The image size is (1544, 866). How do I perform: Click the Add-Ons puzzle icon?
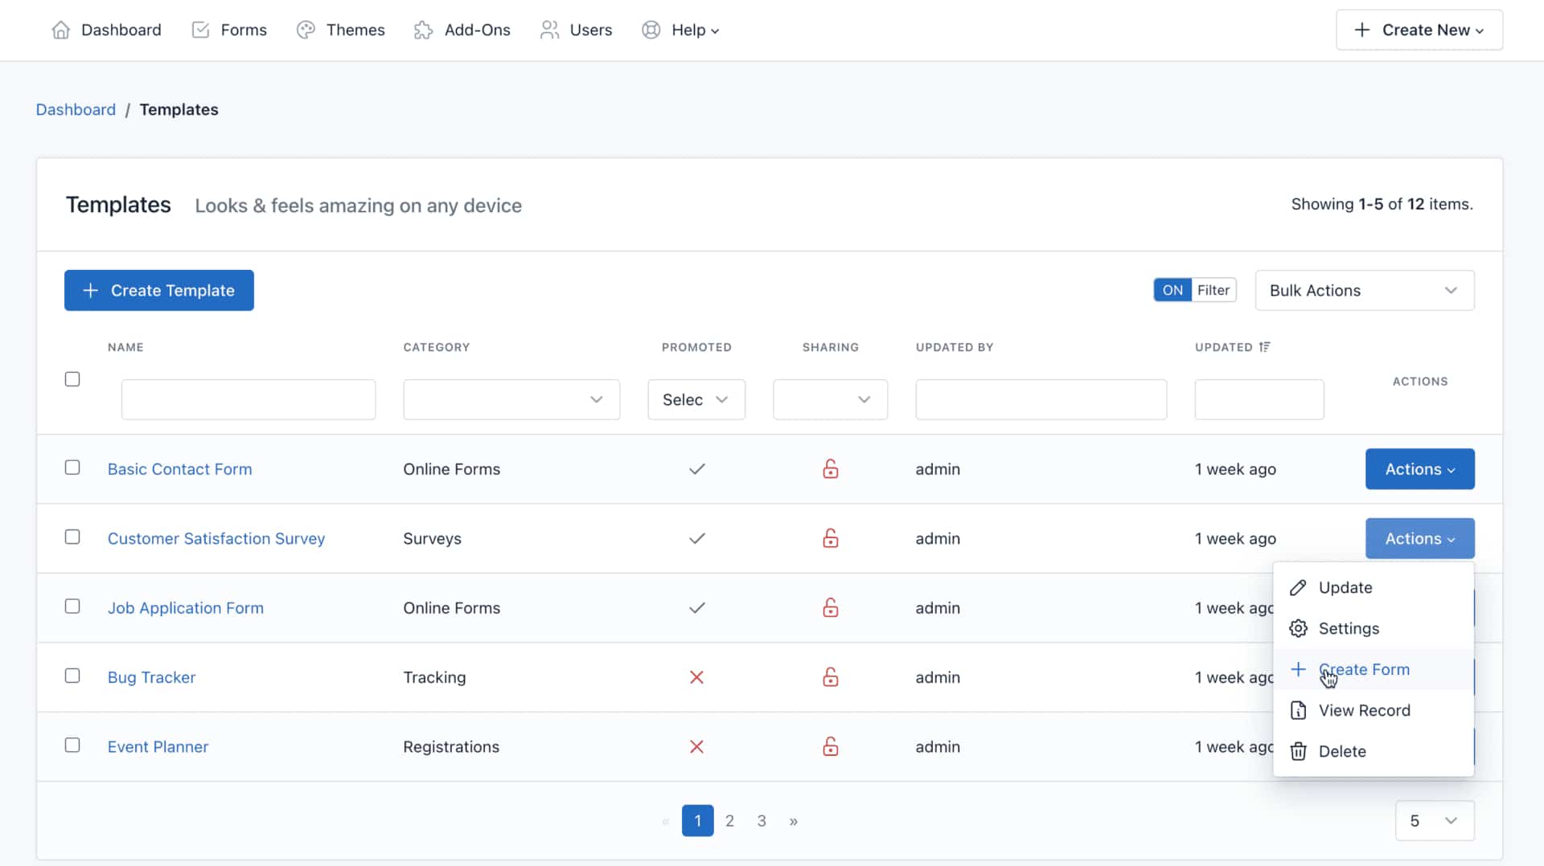[423, 31]
